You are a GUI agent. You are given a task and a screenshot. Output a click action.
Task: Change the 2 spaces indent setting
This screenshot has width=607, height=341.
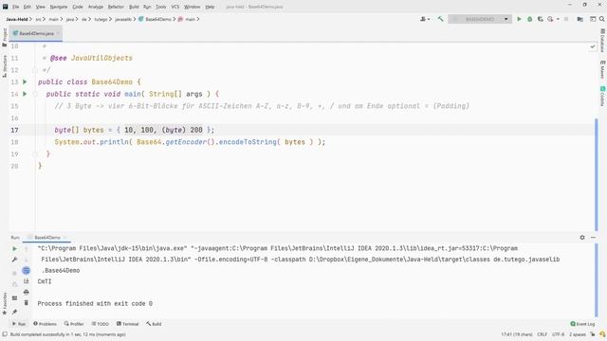point(578,334)
